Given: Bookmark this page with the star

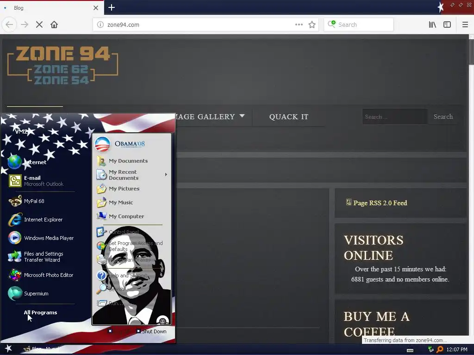Looking at the screenshot, I should 312,24.
